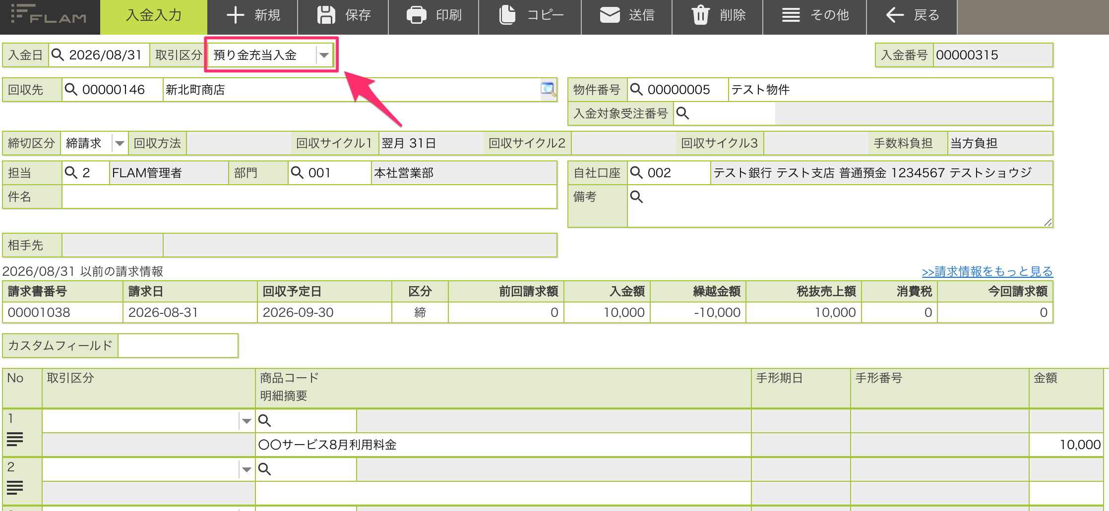Image resolution: width=1109 pixels, height=511 pixels.
Task: Expand the 取引区分 header dropdown
Action: 324,55
